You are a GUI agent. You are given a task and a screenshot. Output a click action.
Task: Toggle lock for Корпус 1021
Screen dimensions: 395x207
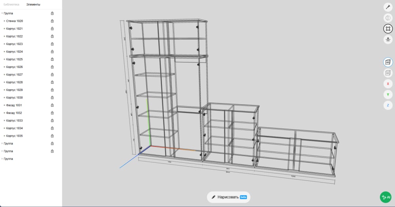(52, 29)
